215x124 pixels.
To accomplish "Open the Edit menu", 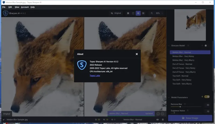I will pyautogui.click(x=10, y=7).
